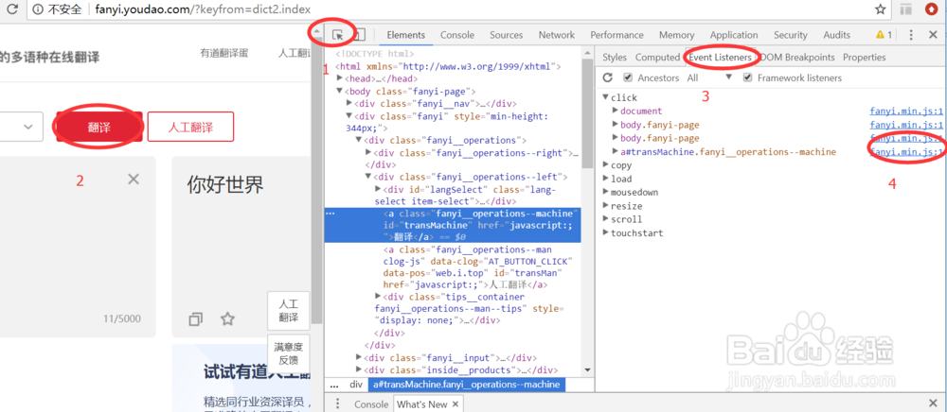Open the Application tab
Screen dimensions: 947x412
(x=734, y=35)
